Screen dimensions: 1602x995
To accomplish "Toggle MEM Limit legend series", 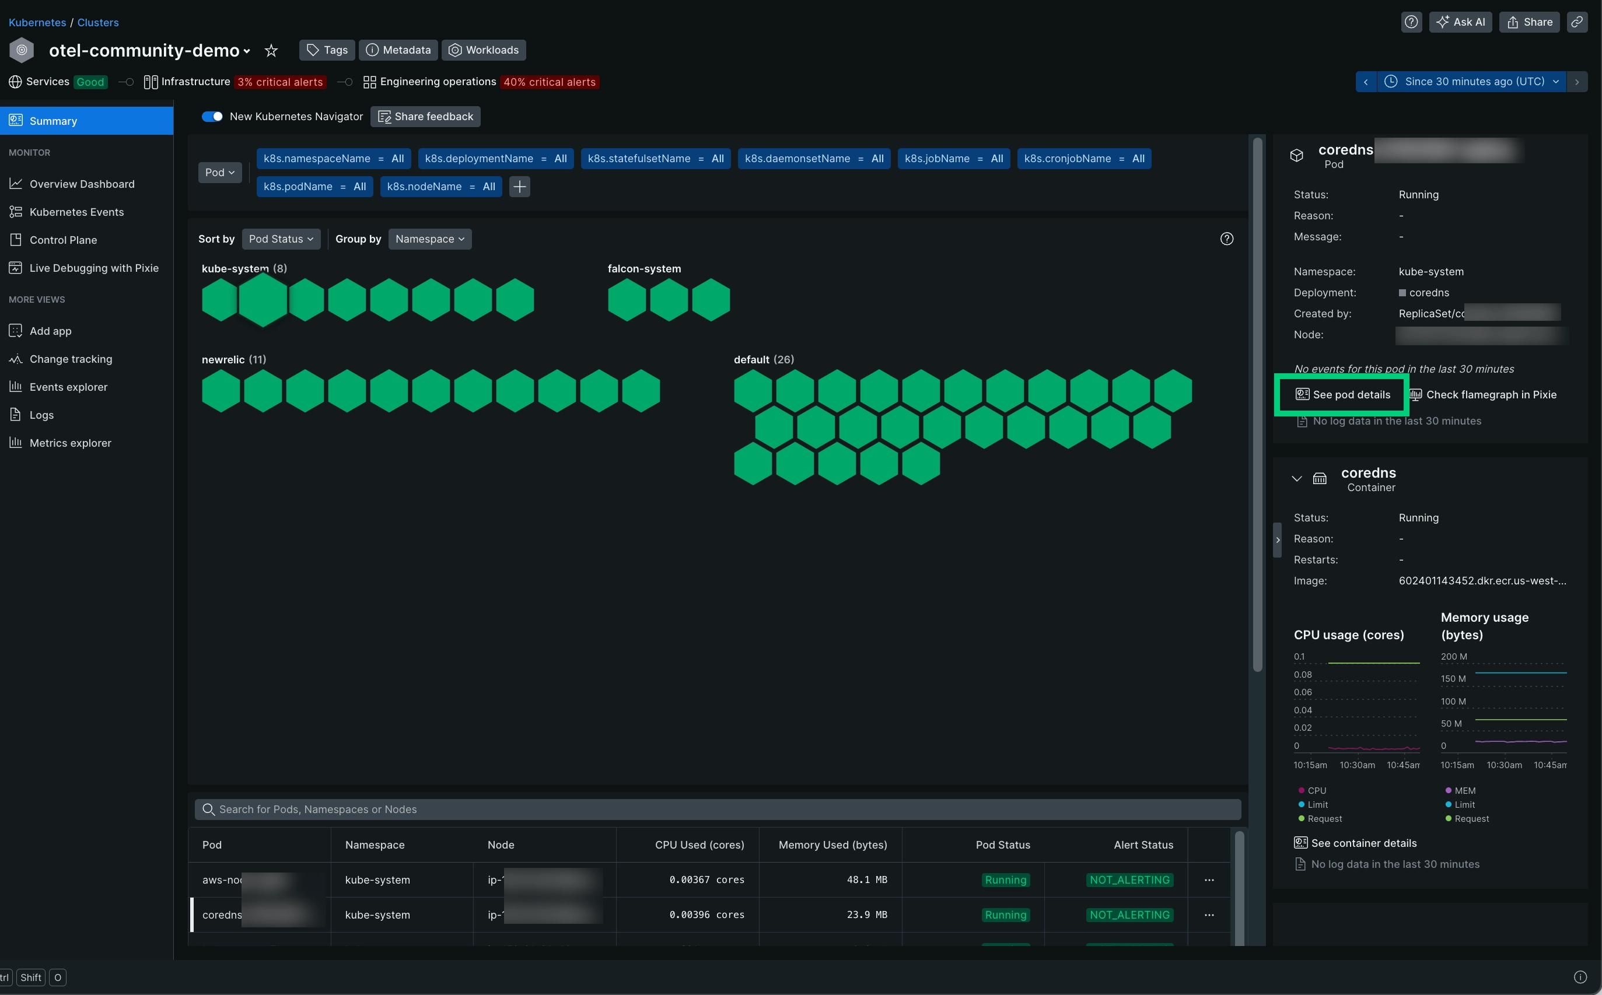I will tap(1464, 805).
